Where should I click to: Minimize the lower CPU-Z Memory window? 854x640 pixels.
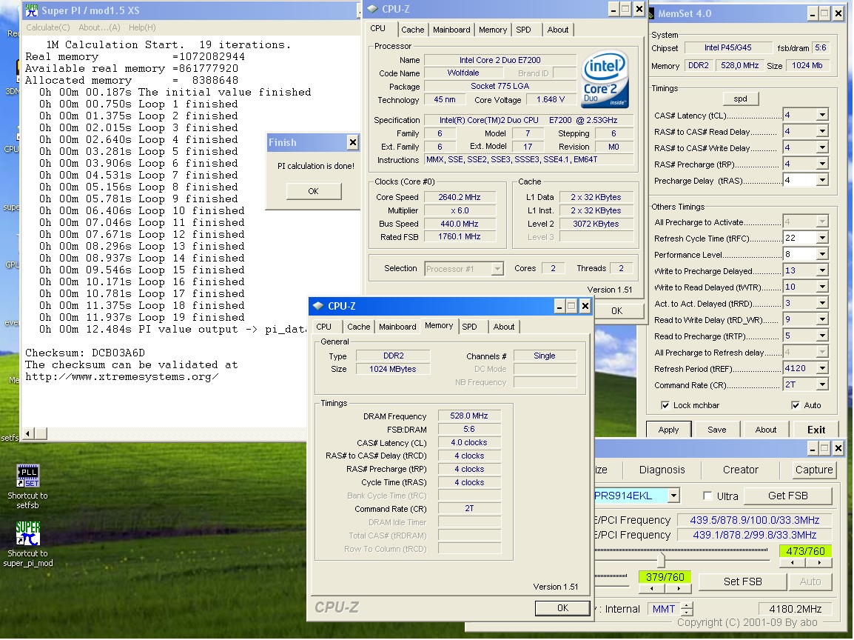pos(559,306)
